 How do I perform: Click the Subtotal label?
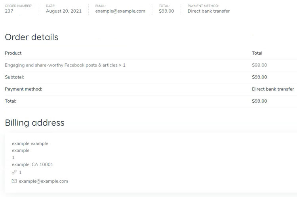pos(14,77)
